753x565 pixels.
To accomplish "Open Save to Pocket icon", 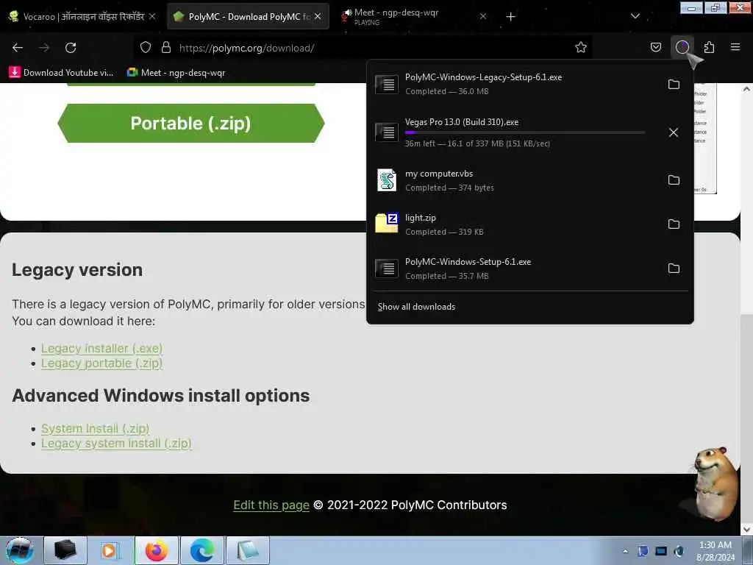I will pyautogui.click(x=655, y=47).
